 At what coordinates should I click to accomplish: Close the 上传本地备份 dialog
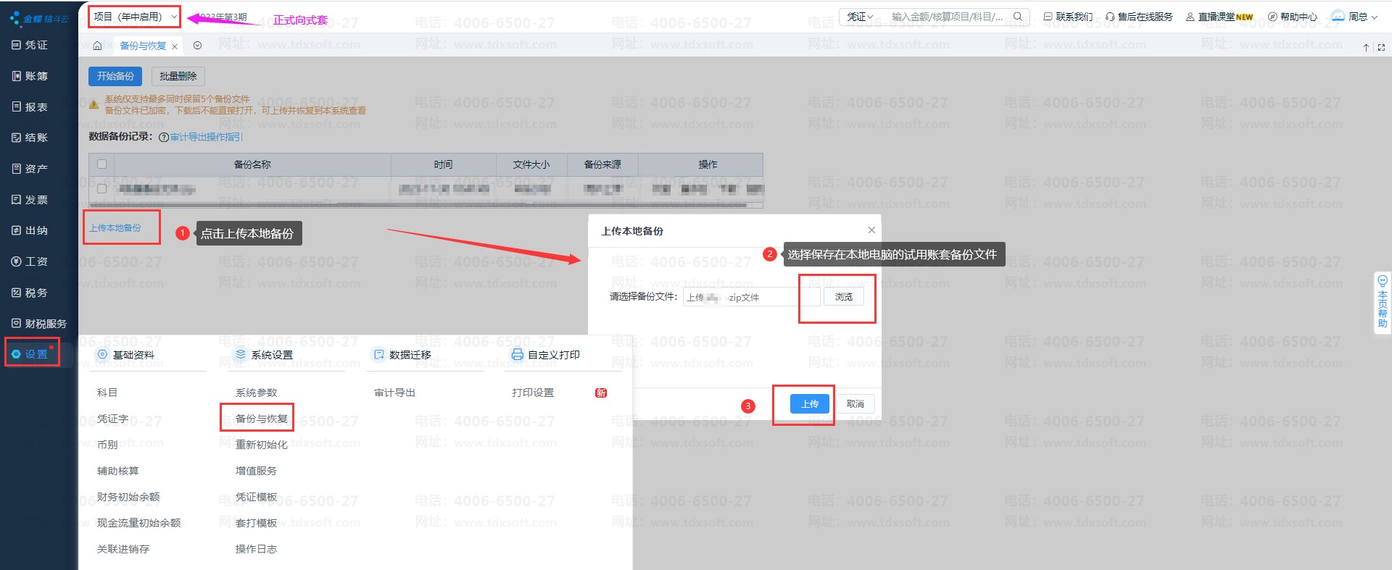(x=871, y=230)
